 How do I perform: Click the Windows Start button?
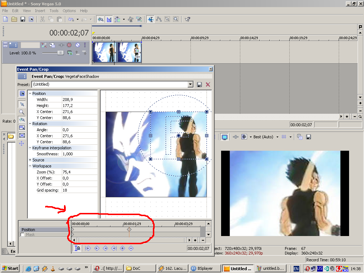coord(10,268)
